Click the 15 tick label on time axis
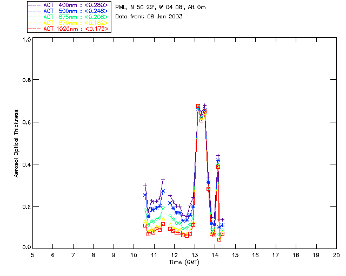 point(235,255)
